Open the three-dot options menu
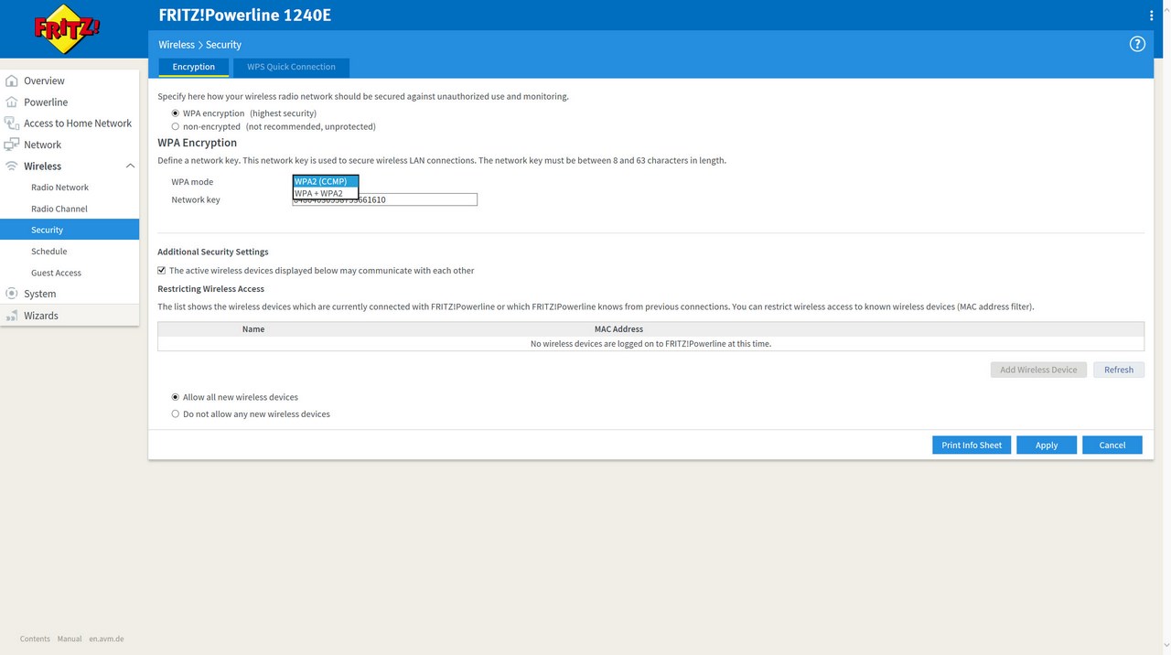 (1151, 16)
